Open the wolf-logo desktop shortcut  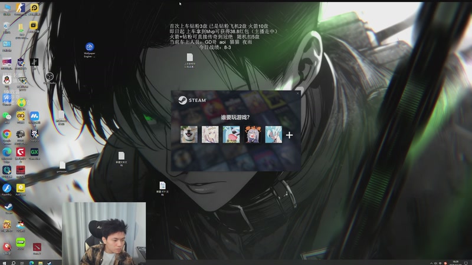click(x=34, y=136)
